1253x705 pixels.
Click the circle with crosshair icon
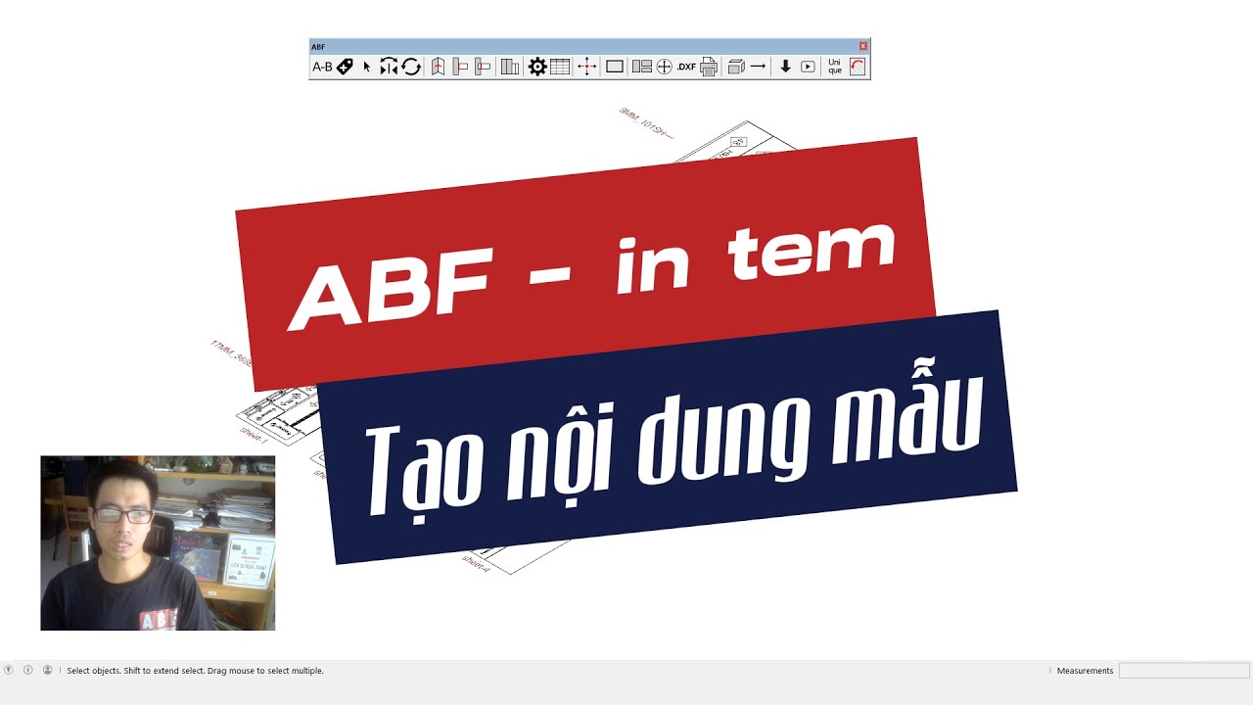click(x=665, y=67)
